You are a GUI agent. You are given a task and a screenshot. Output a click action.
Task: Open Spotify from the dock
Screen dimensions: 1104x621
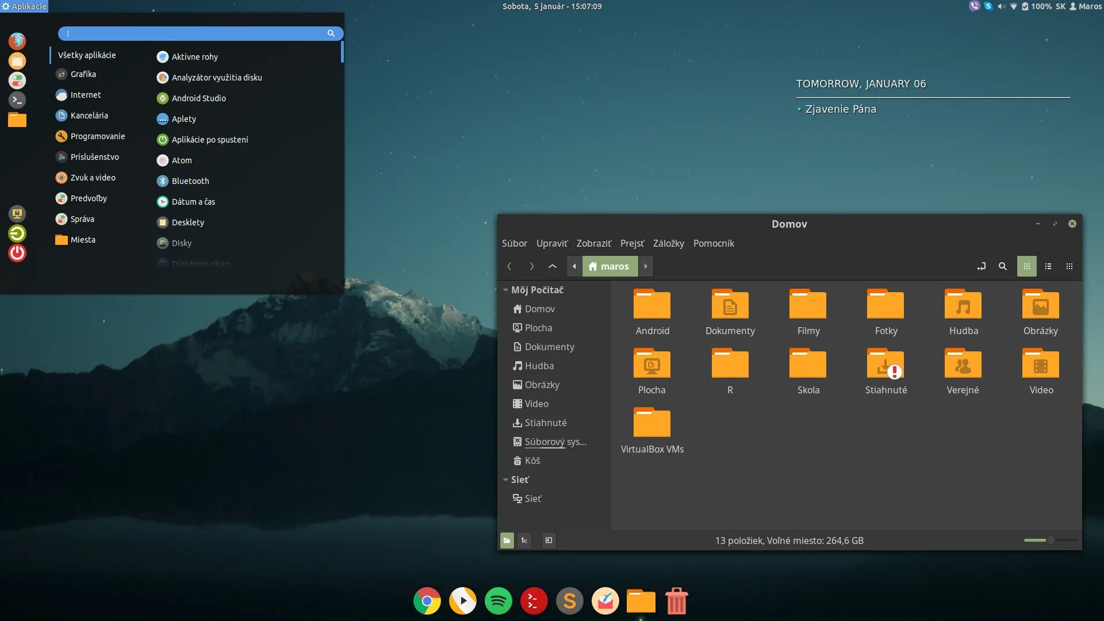click(x=498, y=601)
